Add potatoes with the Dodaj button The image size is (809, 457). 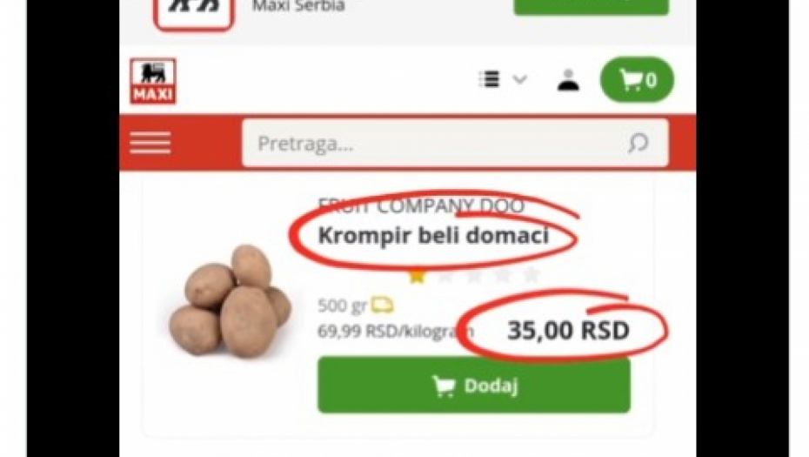[x=473, y=386]
